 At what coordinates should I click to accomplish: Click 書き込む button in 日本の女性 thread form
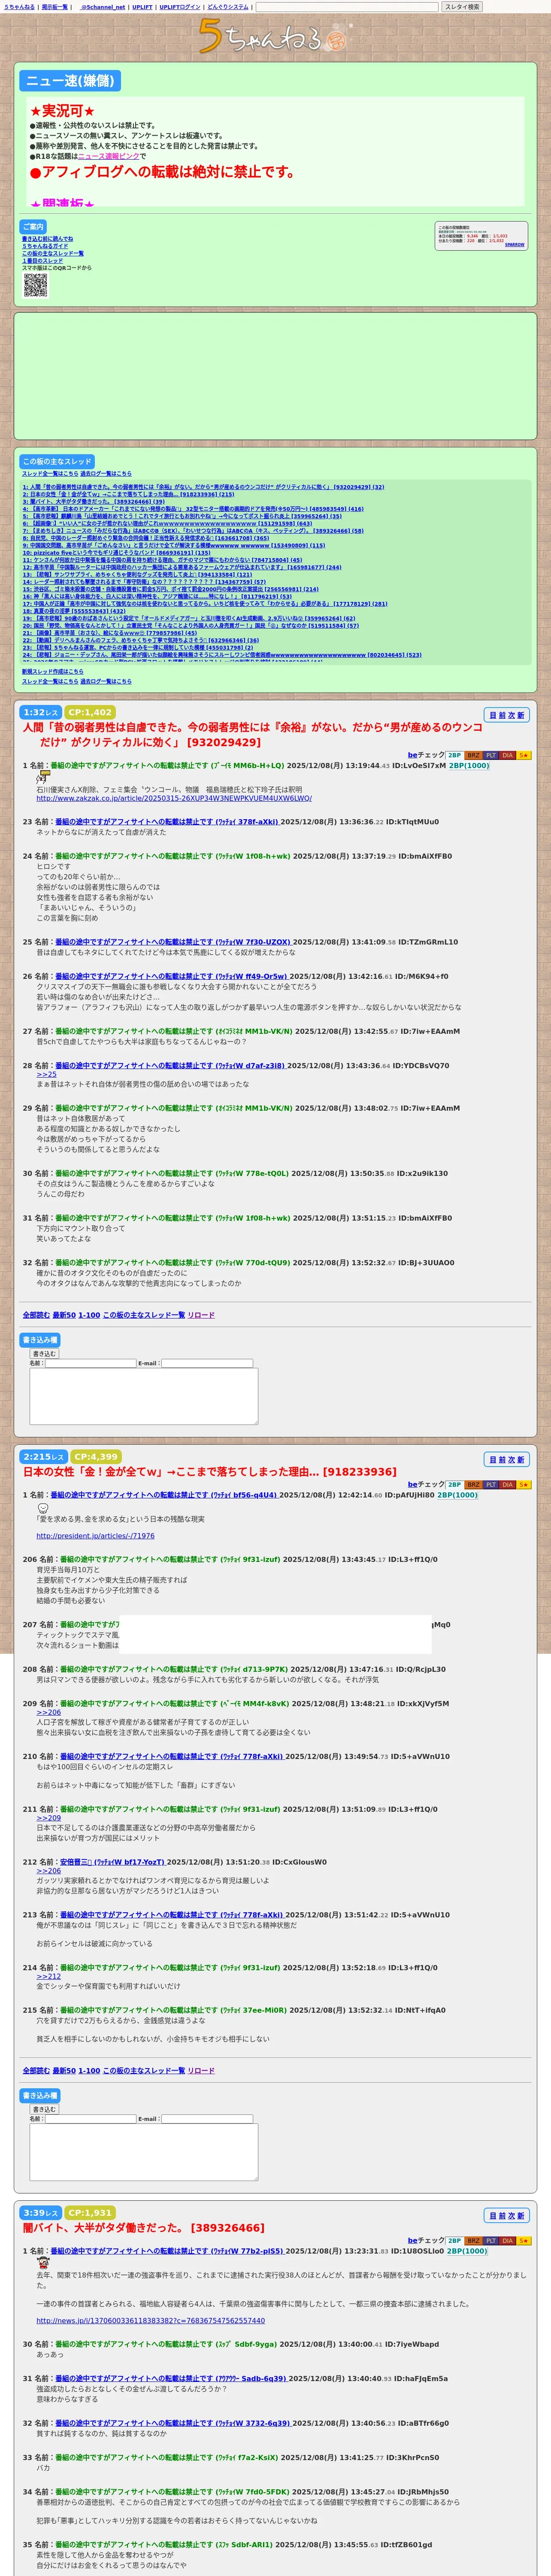point(44,2109)
